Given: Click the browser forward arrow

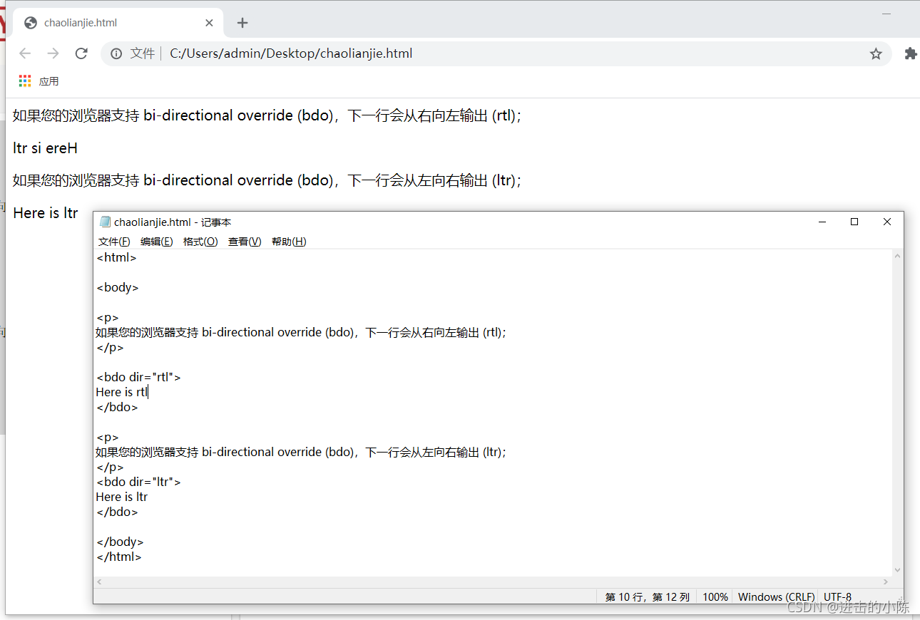Looking at the screenshot, I should pos(53,53).
